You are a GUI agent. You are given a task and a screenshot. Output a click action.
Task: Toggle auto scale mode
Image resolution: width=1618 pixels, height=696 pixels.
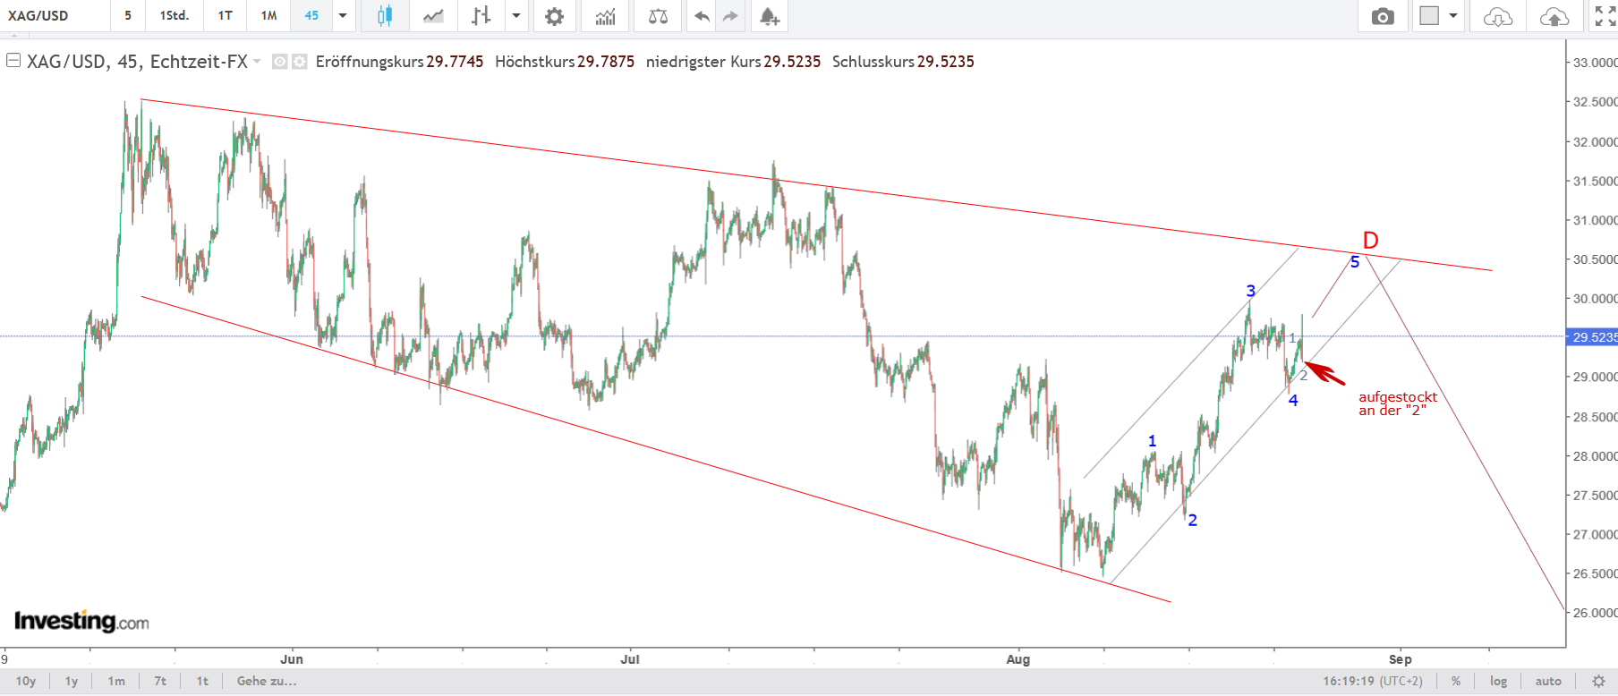point(1548,682)
